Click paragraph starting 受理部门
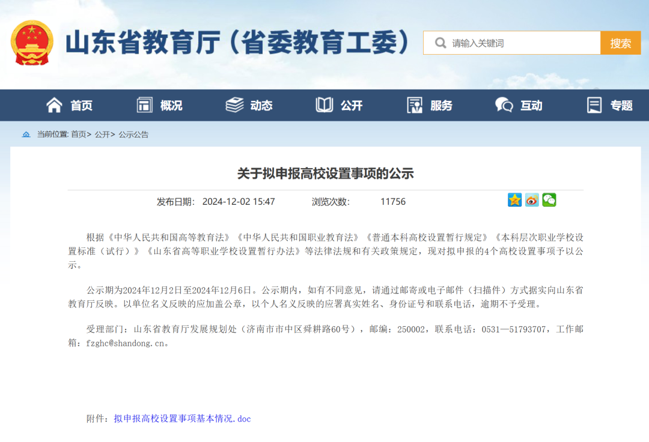This screenshot has width=649, height=442. tap(326, 336)
